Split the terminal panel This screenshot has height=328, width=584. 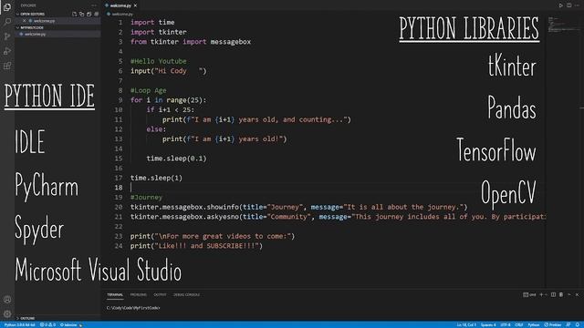point(554,294)
